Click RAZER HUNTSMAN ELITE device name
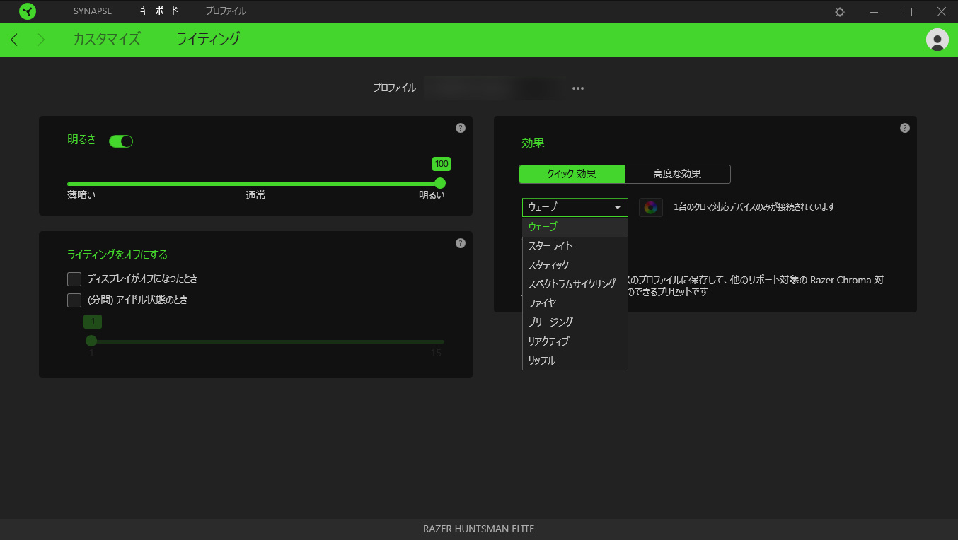The height and width of the screenshot is (540, 958). click(479, 529)
